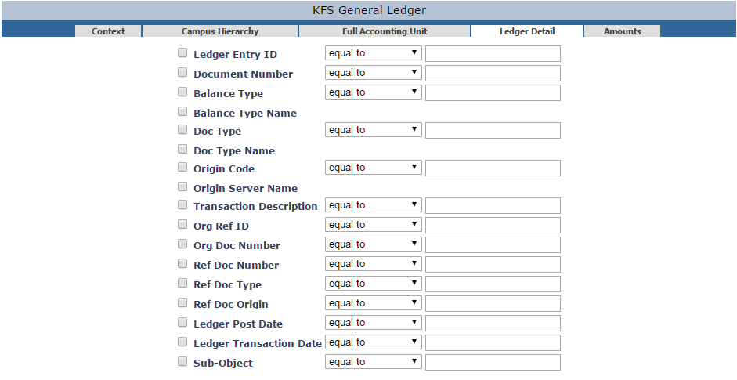Expand the Org Ref ID operator dropdown
Viewport: 737px width, 380px height.
[x=374, y=226]
